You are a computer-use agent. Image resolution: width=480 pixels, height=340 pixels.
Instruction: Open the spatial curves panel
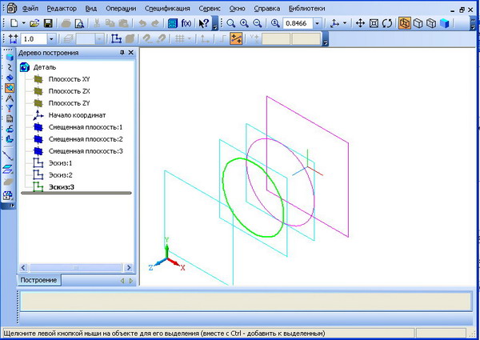click(x=10, y=67)
